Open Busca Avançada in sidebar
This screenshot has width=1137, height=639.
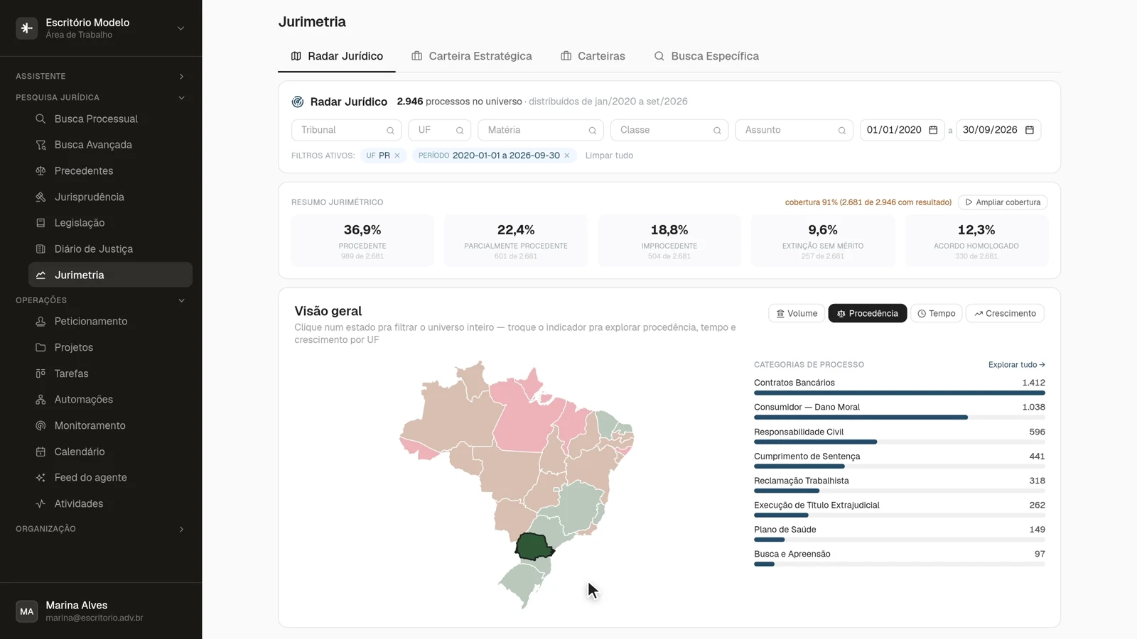click(110, 145)
